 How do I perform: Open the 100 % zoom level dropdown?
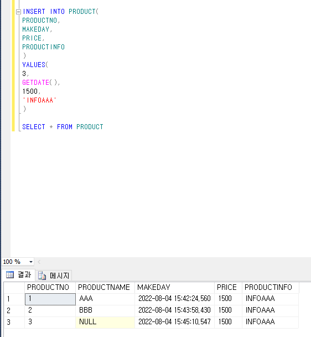(31, 262)
